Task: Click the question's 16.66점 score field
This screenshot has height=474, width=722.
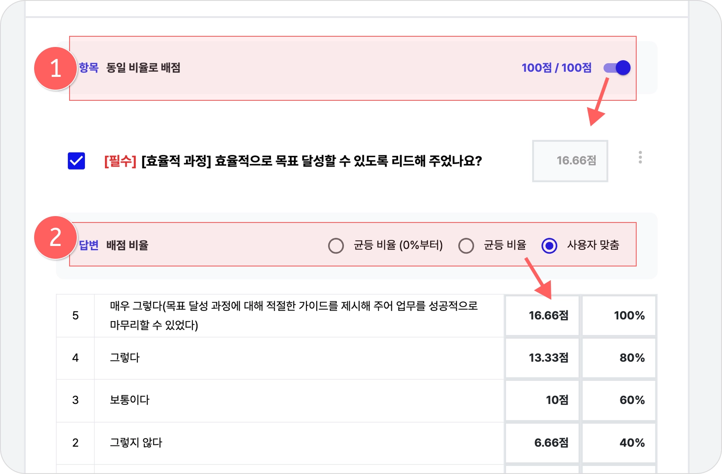Action: (570, 161)
